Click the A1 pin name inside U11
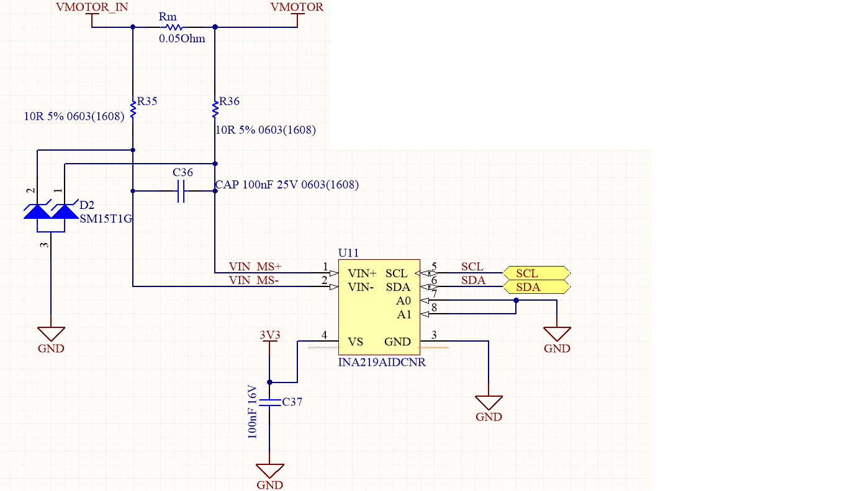Image resolution: width=866 pixels, height=491 pixels. coord(404,314)
